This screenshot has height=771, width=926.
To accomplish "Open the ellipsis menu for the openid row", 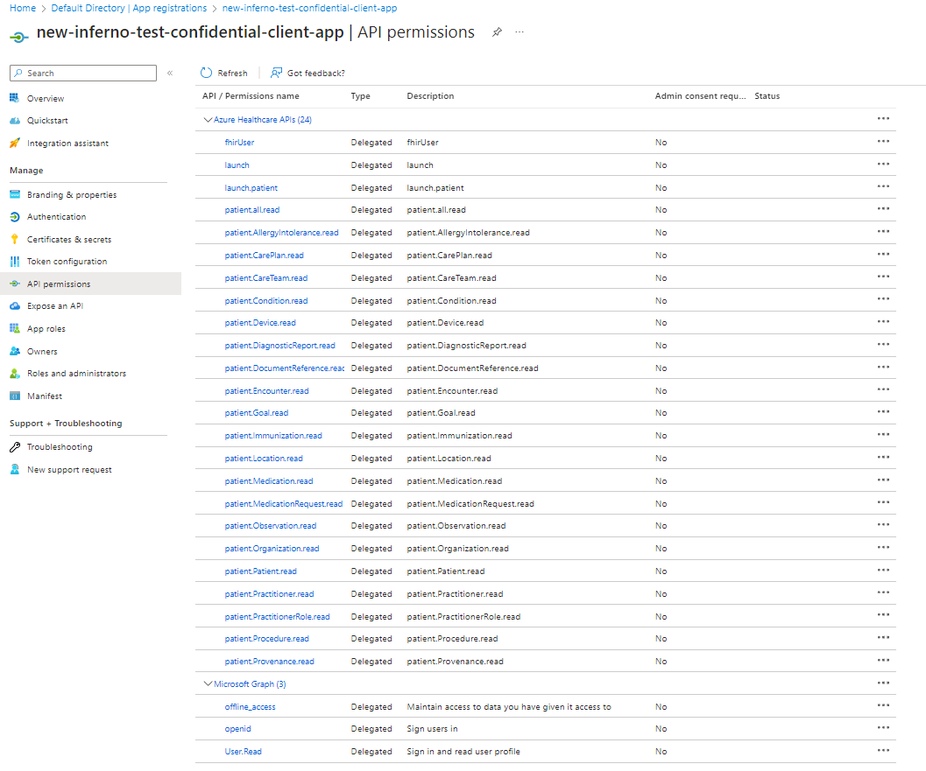I will point(883,728).
